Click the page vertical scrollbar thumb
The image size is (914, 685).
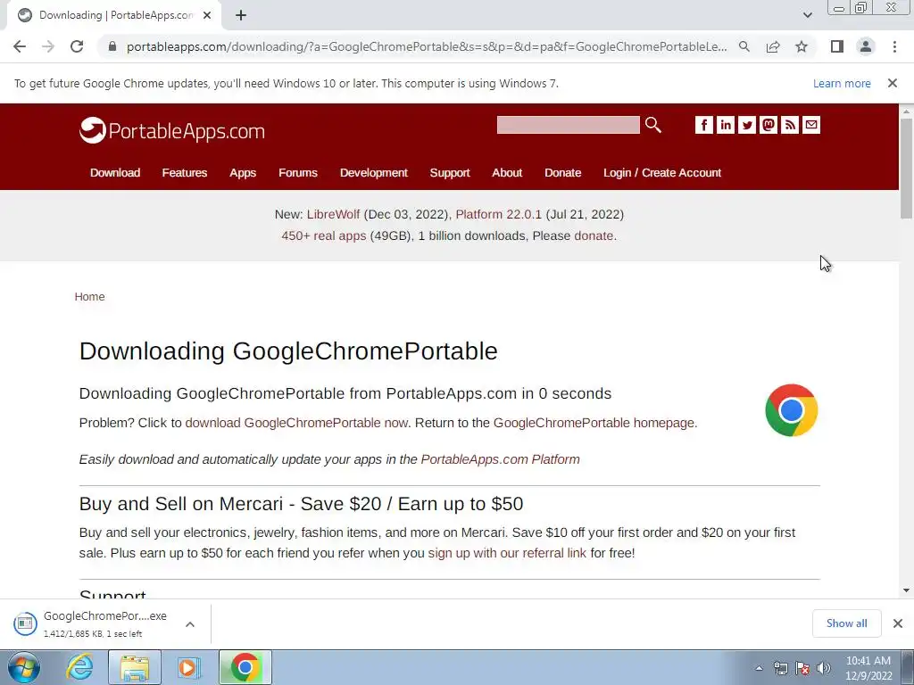pyautogui.click(x=906, y=168)
